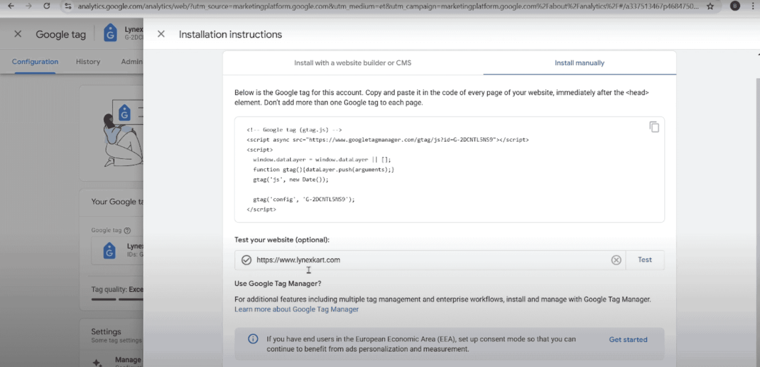
Task: Select Install with a website builder or CMS
Action: pyautogui.click(x=353, y=63)
